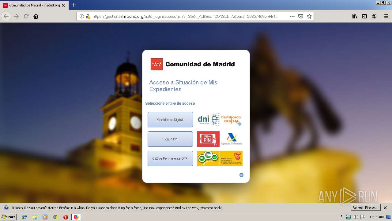Reload the current page
392x221 pixels.
[26, 16]
